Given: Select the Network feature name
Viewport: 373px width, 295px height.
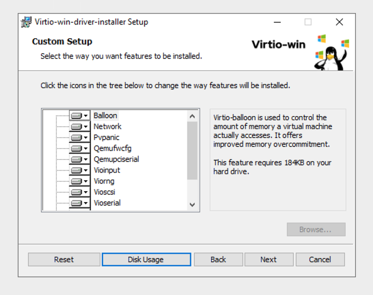Looking at the screenshot, I should [107, 126].
